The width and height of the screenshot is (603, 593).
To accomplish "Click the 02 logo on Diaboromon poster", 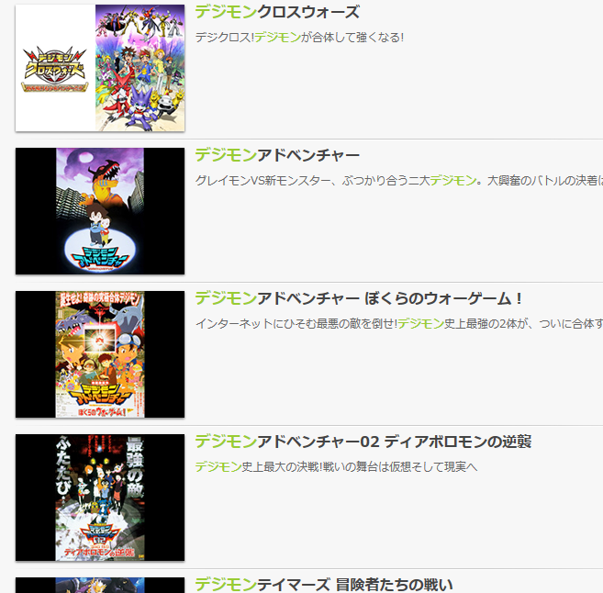I will click(x=99, y=536).
